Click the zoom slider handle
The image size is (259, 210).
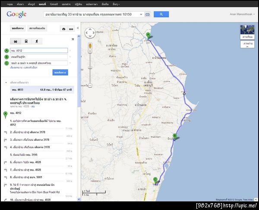click(90, 68)
